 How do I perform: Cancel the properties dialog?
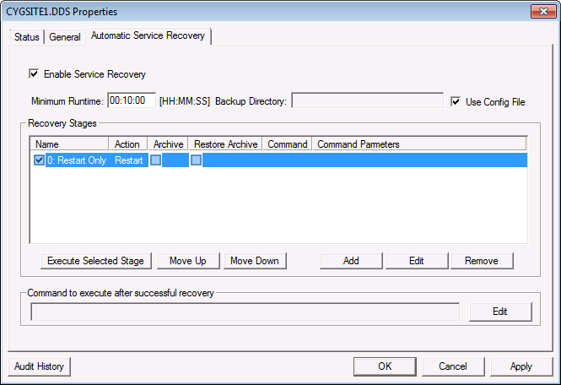tap(453, 366)
